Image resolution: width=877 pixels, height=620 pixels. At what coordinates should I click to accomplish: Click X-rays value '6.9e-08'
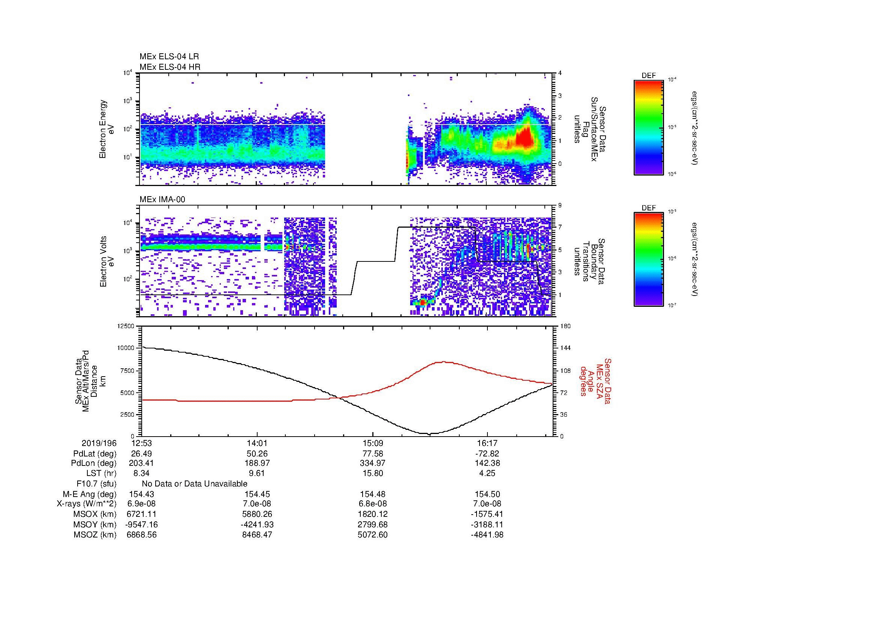click(x=141, y=504)
